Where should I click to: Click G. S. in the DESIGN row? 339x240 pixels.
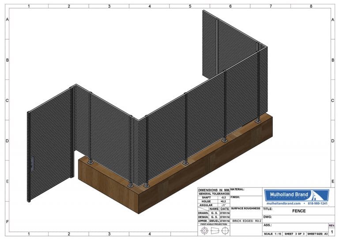click(x=214, y=217)
